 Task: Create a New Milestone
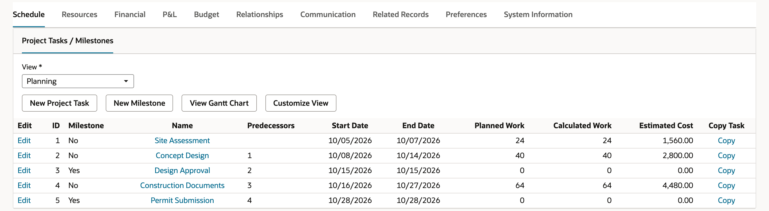(139, 103)
